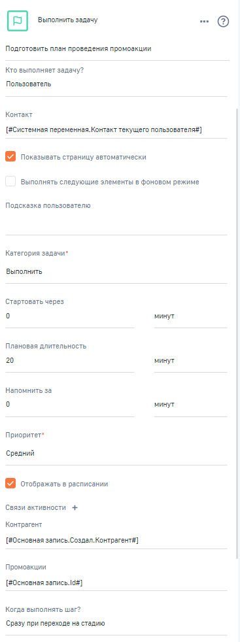240x642 pixels.
Task: Open Кто выполняет задачу dropdown showing Пользователь
Action: click(116, 84)
